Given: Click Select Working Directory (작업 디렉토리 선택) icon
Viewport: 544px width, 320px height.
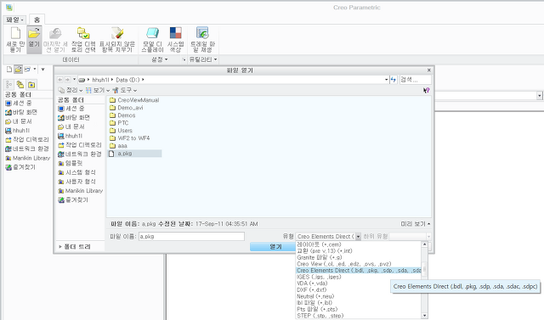Looking at the screenshot, I should pyautogui.click(x=83, y=33).
